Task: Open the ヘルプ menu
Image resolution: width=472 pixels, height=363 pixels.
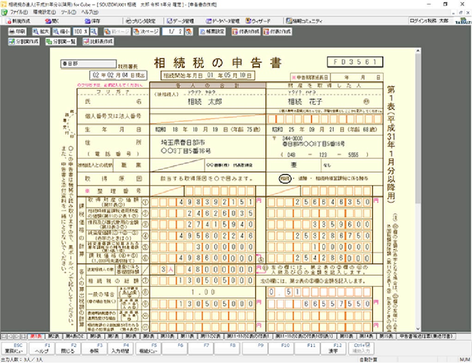Action: click(90, 12)
